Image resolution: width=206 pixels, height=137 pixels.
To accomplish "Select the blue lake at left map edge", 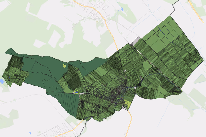I will pos(2,81).
